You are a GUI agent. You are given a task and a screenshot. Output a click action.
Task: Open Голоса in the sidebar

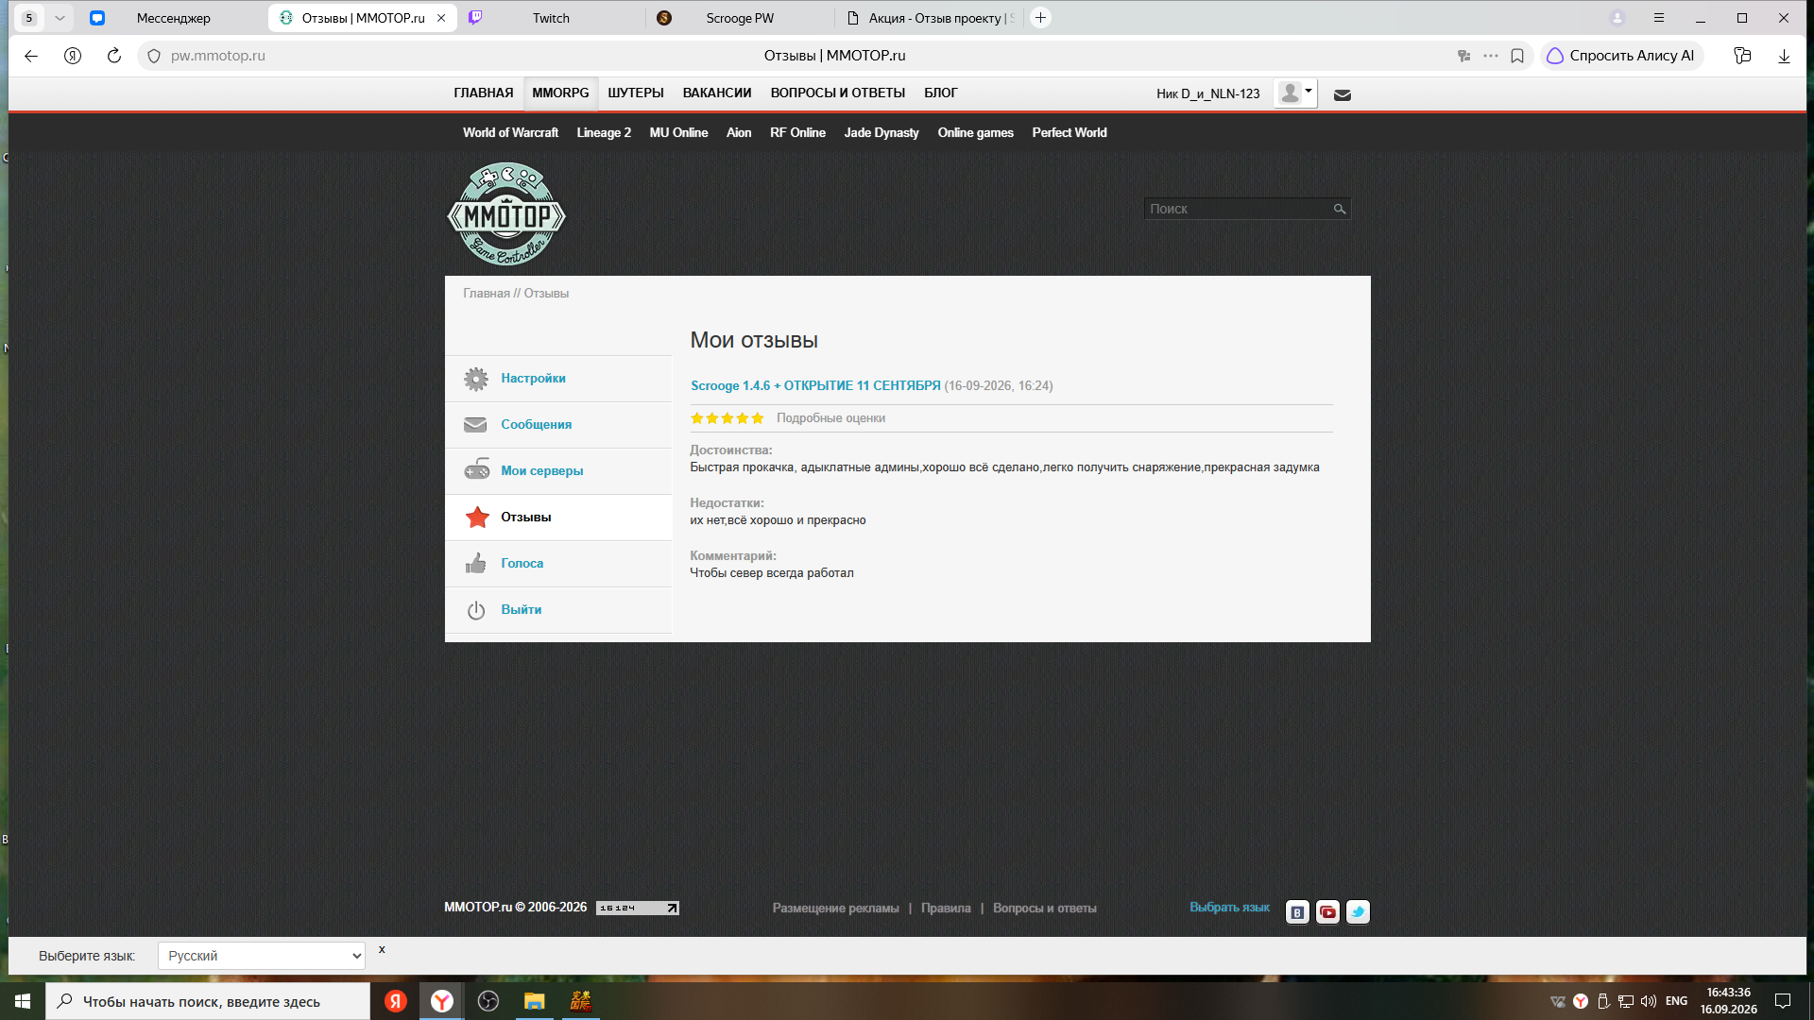click(x=558, y=564)
